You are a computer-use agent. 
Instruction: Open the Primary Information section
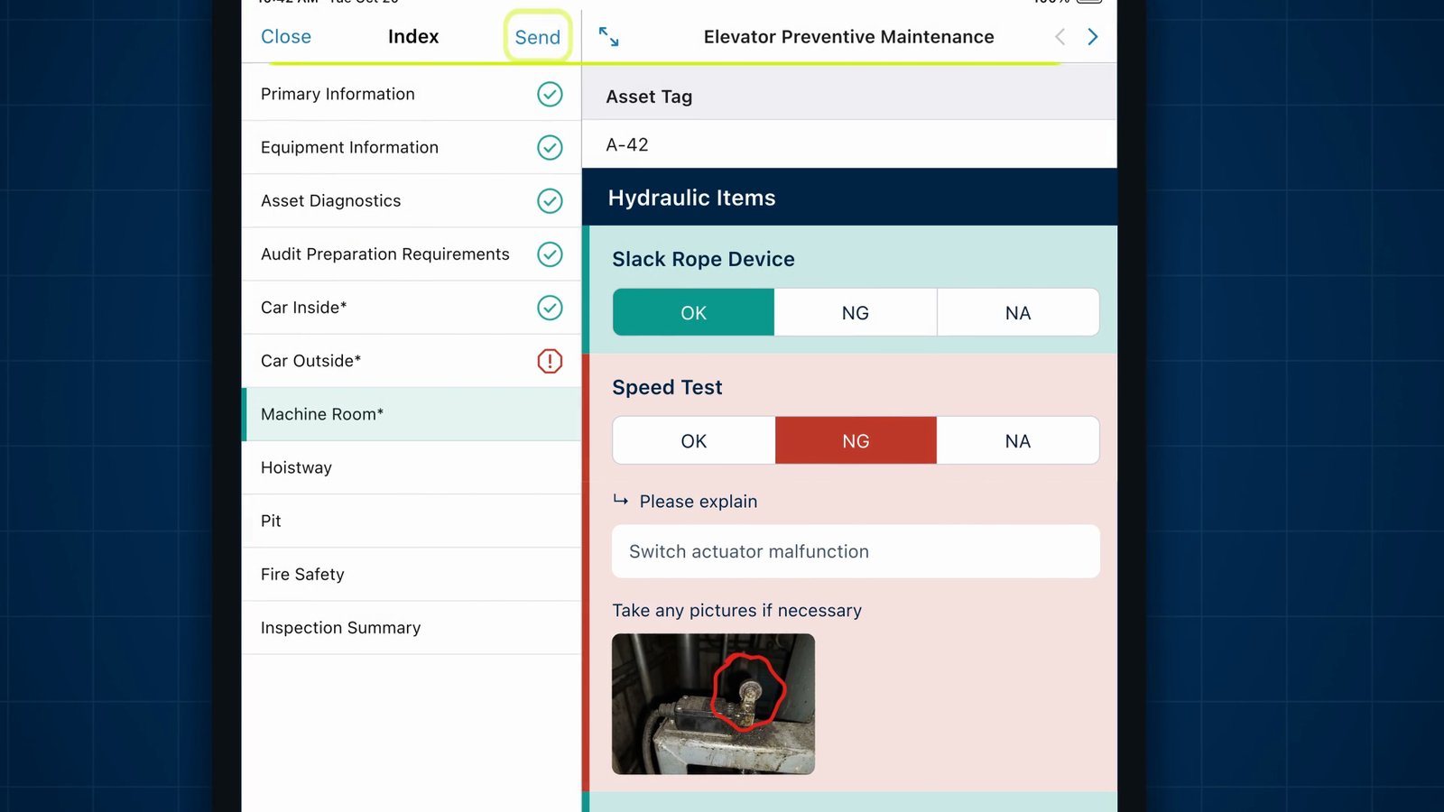point(412,94)
